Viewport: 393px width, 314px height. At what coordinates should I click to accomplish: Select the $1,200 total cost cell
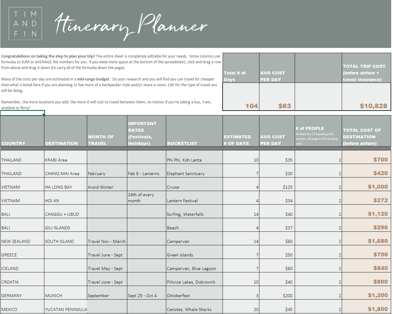click(366, 293)
